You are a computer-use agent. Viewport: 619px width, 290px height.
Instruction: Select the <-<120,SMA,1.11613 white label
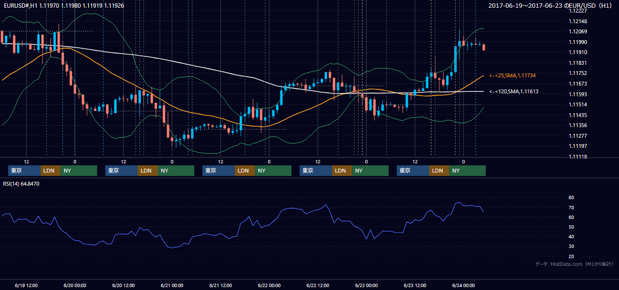(513, 91)
